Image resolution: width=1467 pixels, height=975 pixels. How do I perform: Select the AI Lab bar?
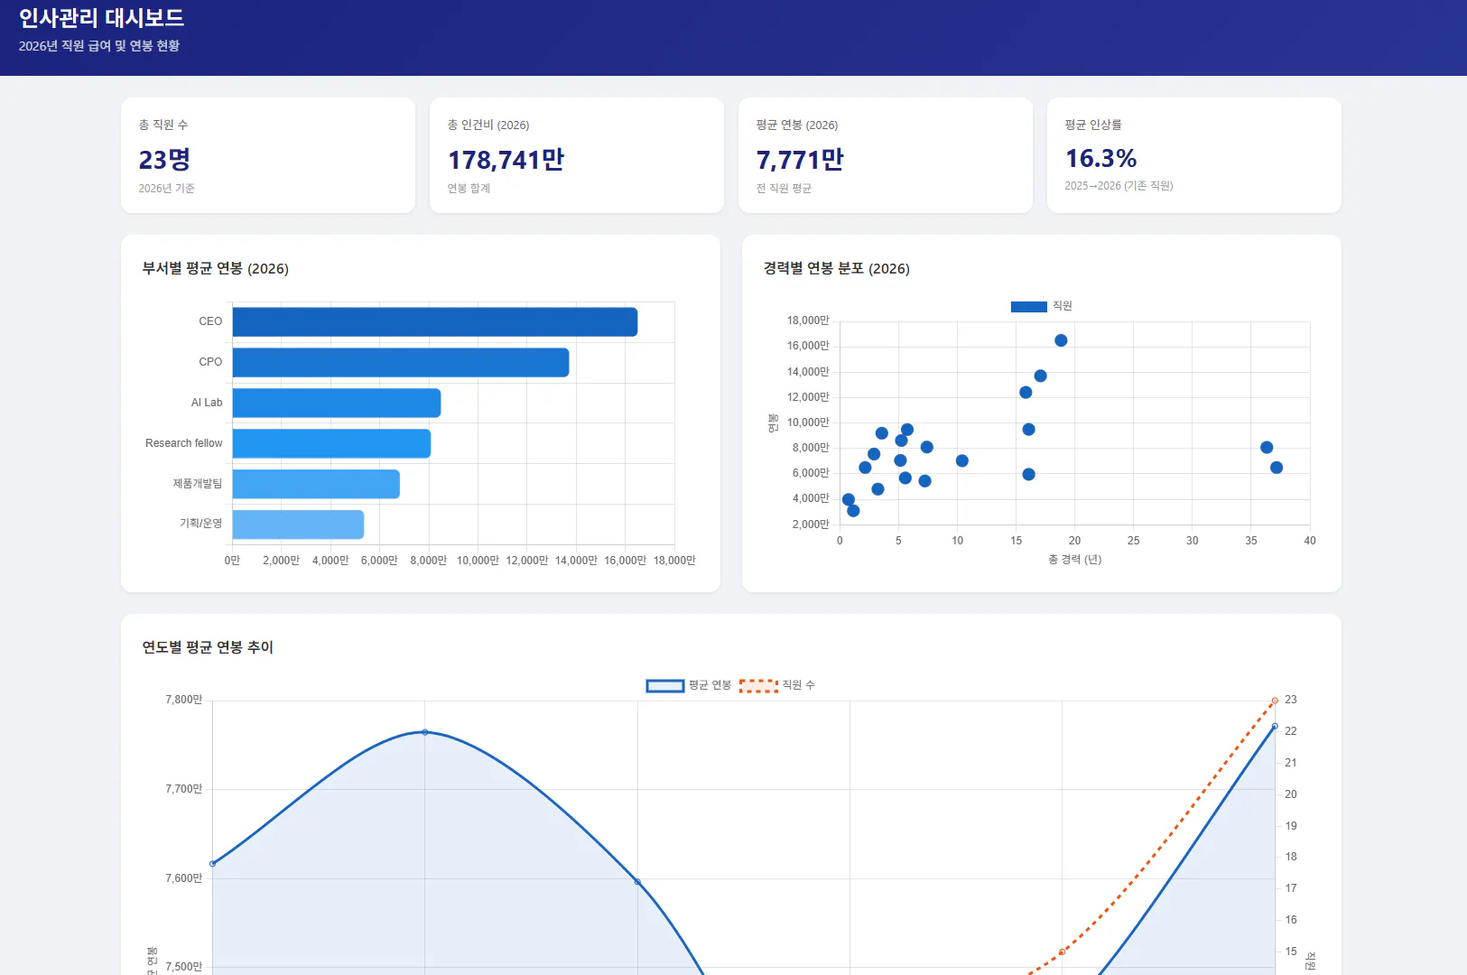click(337, 403)
